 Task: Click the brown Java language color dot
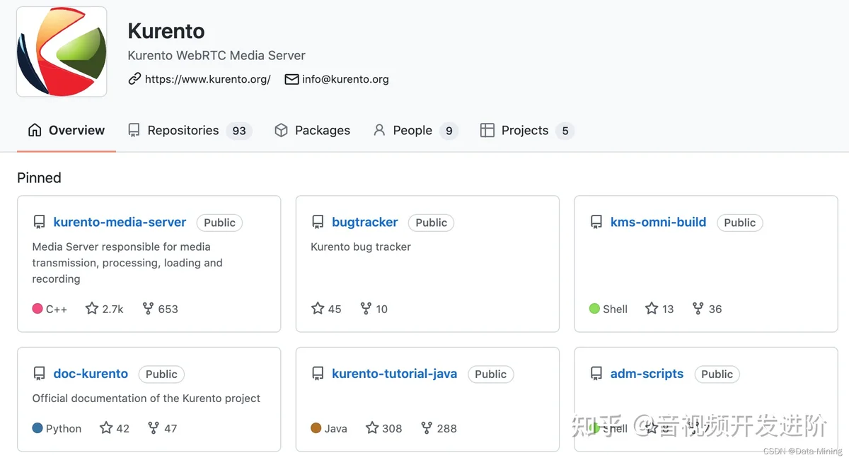316,428
